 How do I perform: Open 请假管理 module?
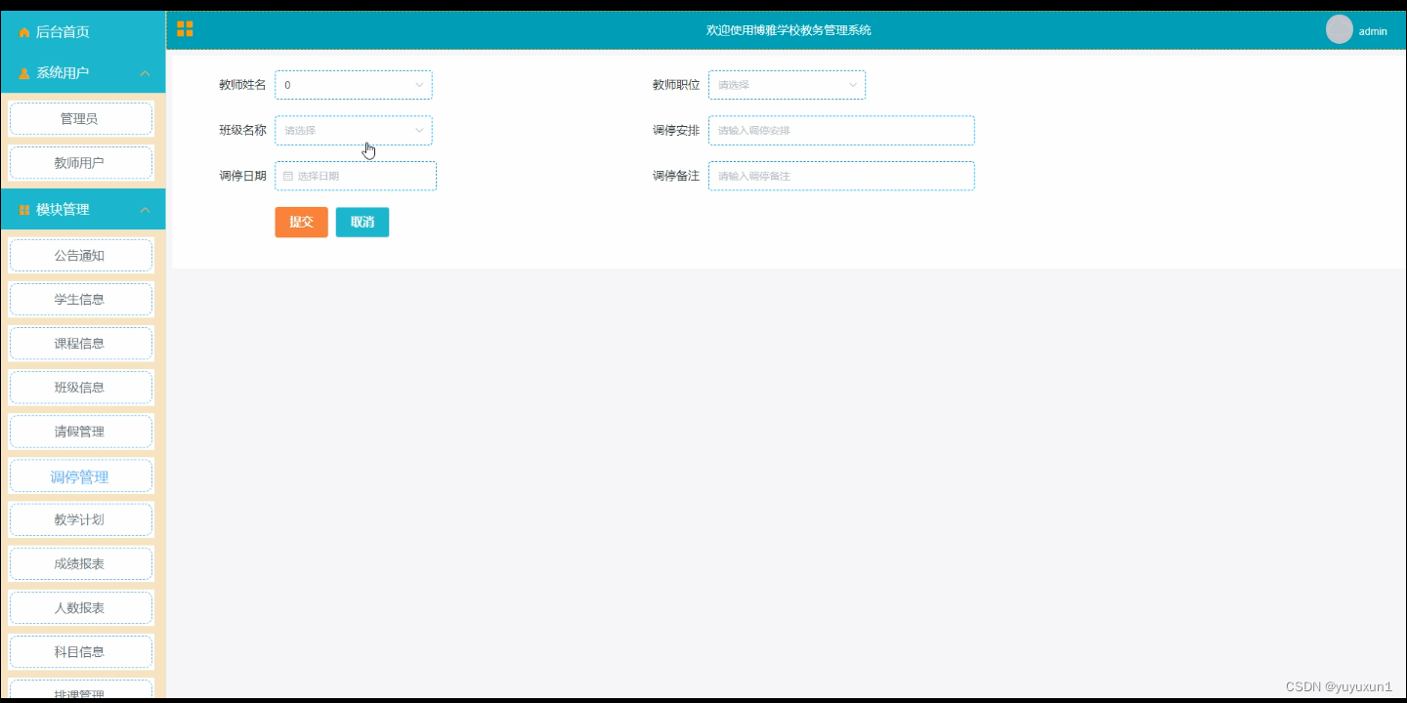[81, 431]
